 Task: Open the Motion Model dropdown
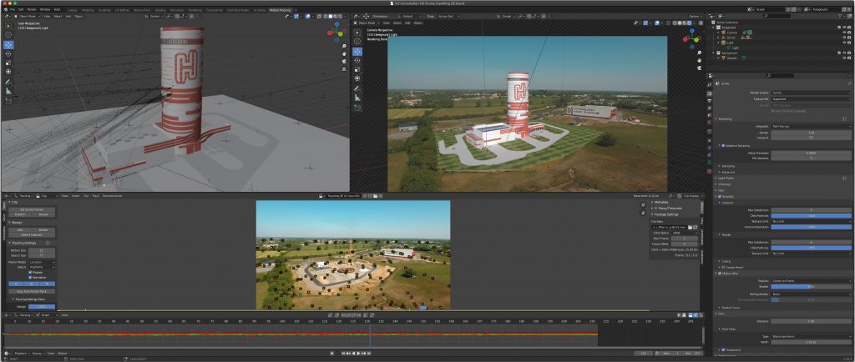click(x=42, y=263)
